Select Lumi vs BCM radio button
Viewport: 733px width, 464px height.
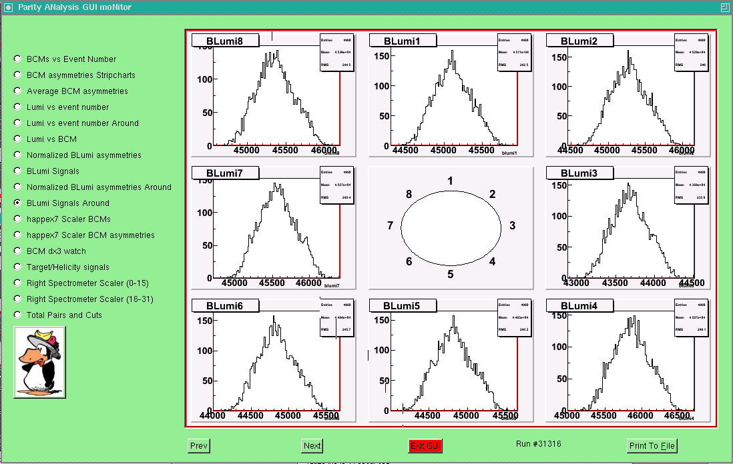(x=18, y=139)
